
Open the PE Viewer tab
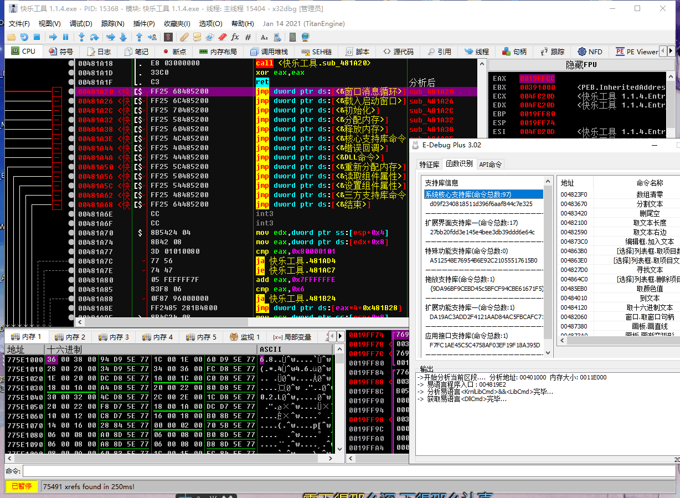pos(637,52)
